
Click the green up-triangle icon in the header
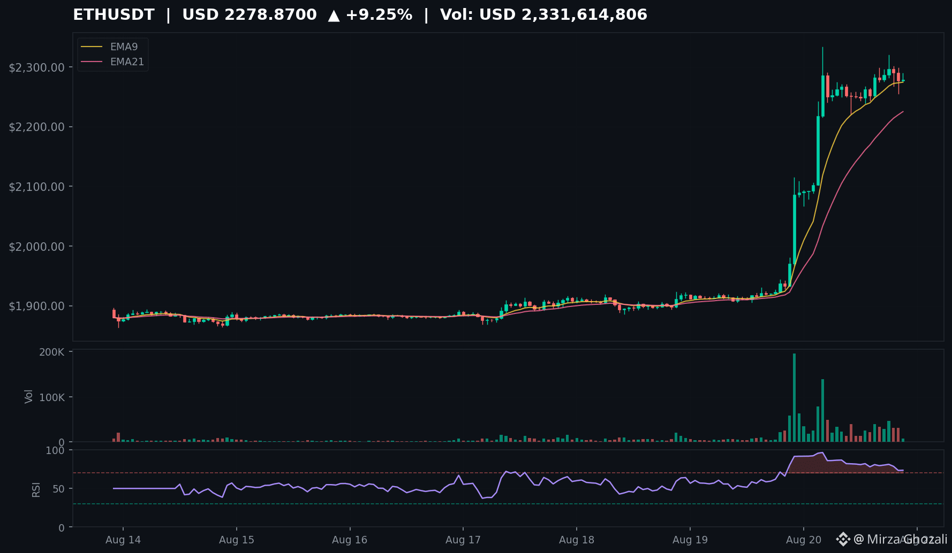coord(334,16)
